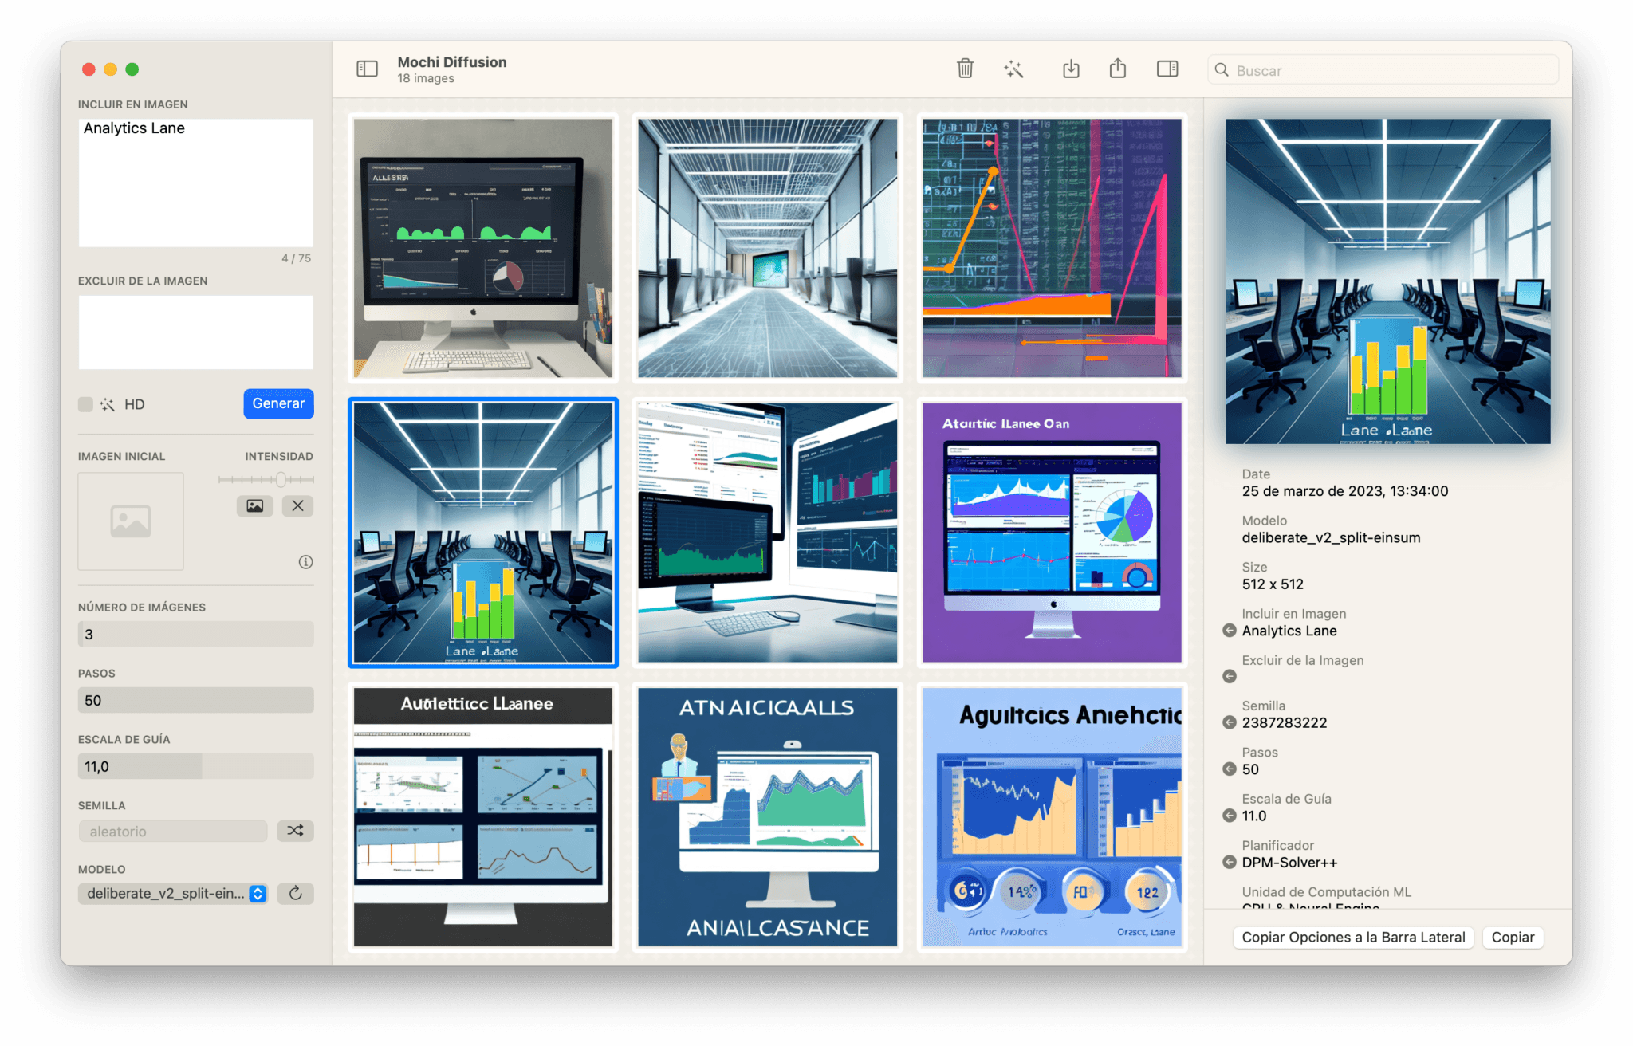Randomize the seed with shuffle icon
The width and height of the screenshot is (1633, 1046).
tap(295, 831)
